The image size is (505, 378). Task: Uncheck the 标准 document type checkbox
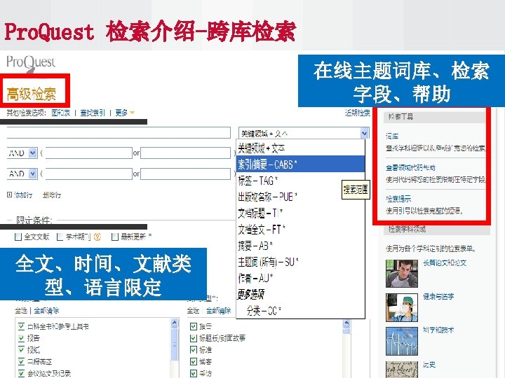pyautogui.click(x=194, y=350)
